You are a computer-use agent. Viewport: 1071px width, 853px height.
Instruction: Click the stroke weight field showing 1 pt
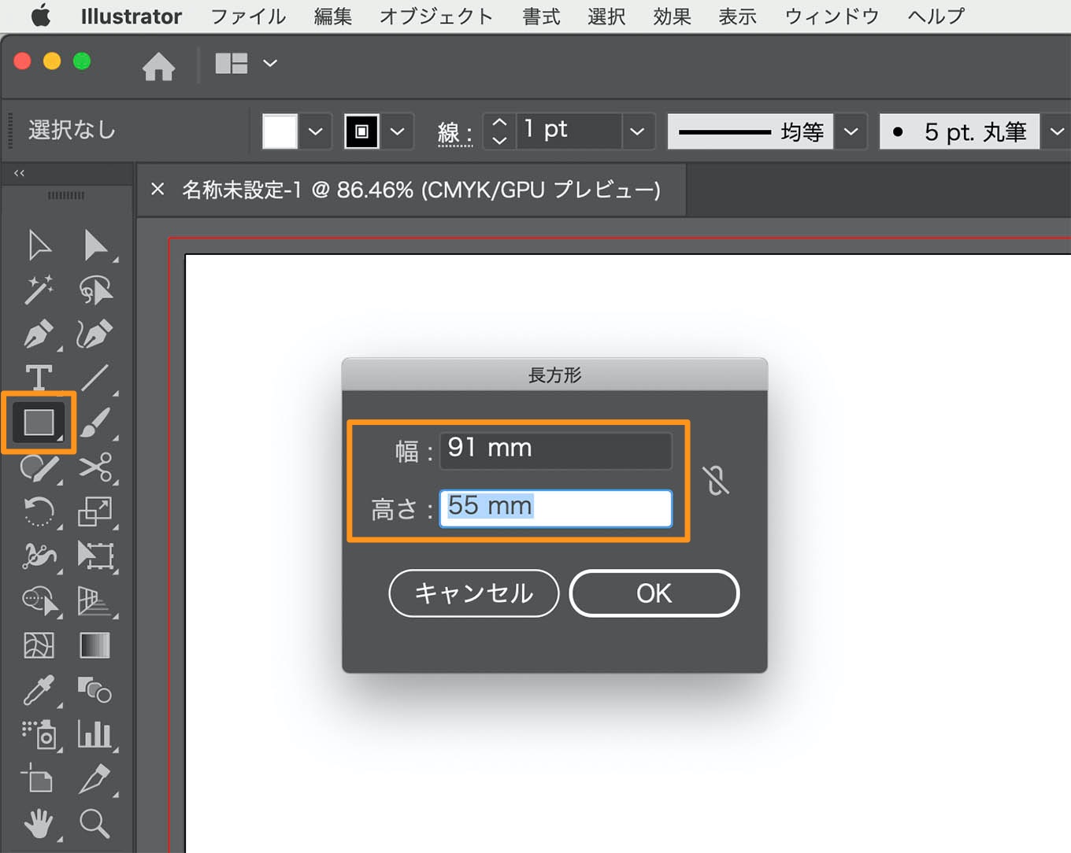[x=569, y=131]
